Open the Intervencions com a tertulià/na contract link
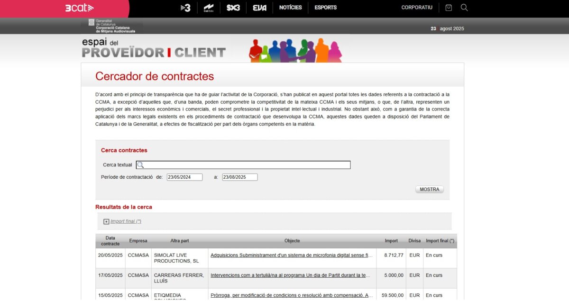Screen dimensions: 569x301 point(290,275)
